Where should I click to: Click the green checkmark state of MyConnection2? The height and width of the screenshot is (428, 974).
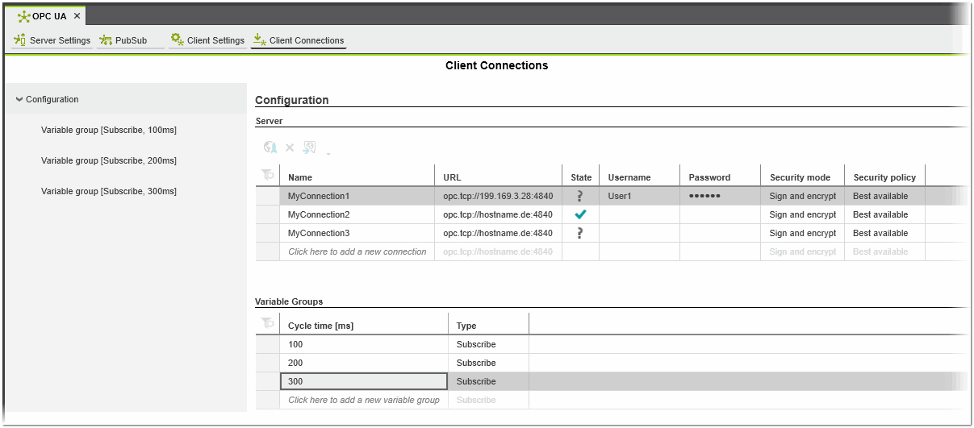(x=580, y=214)
